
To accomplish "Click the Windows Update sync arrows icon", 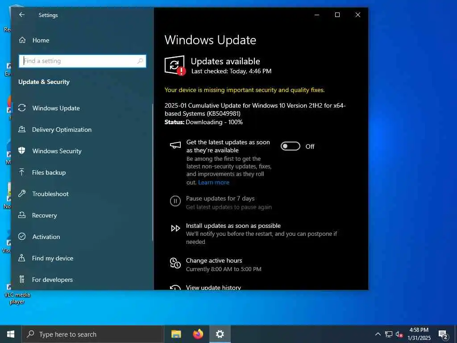I will (22, 108).
